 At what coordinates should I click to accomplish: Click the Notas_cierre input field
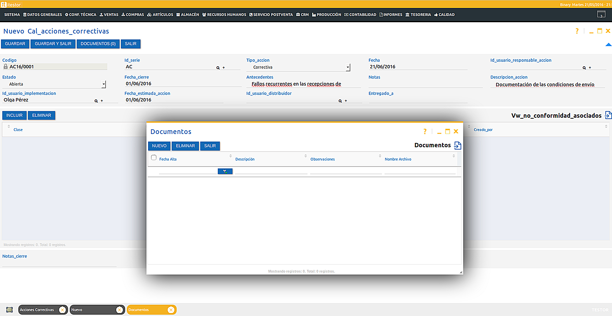[59, 263]
